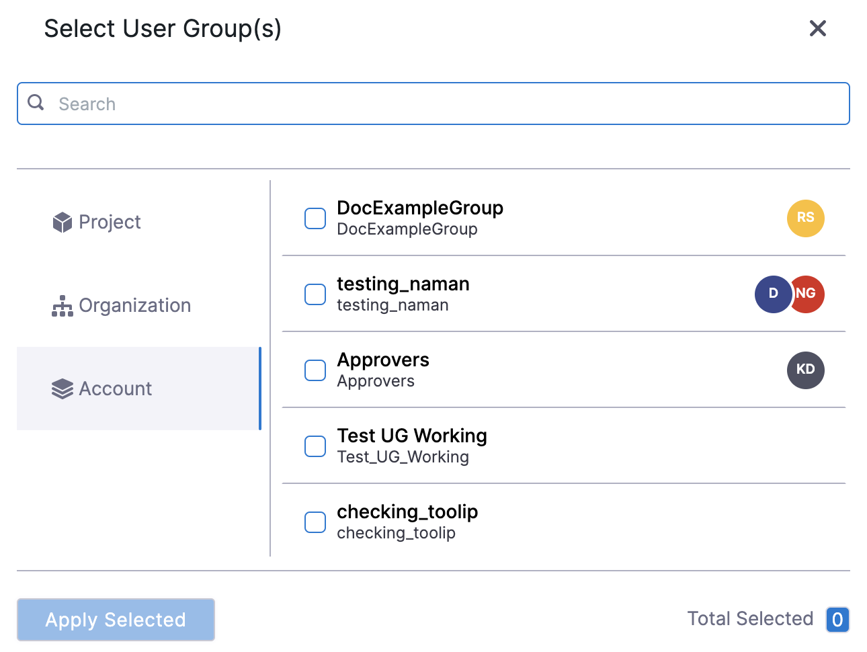Click the Account layers icon
The height and width of the screenshot is (652, 867).
click(62, 389)
